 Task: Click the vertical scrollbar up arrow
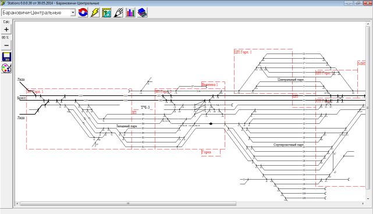click(x=368, y=24)
